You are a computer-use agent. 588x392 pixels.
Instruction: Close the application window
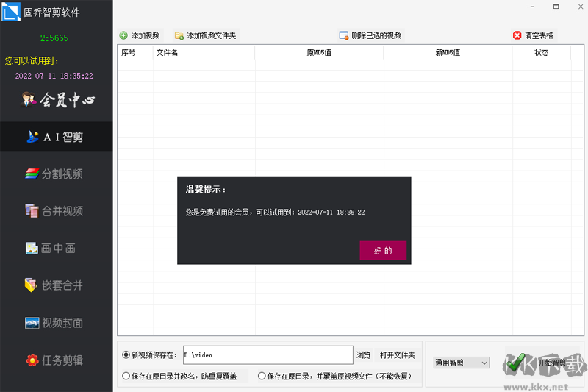tap(580, 7)
